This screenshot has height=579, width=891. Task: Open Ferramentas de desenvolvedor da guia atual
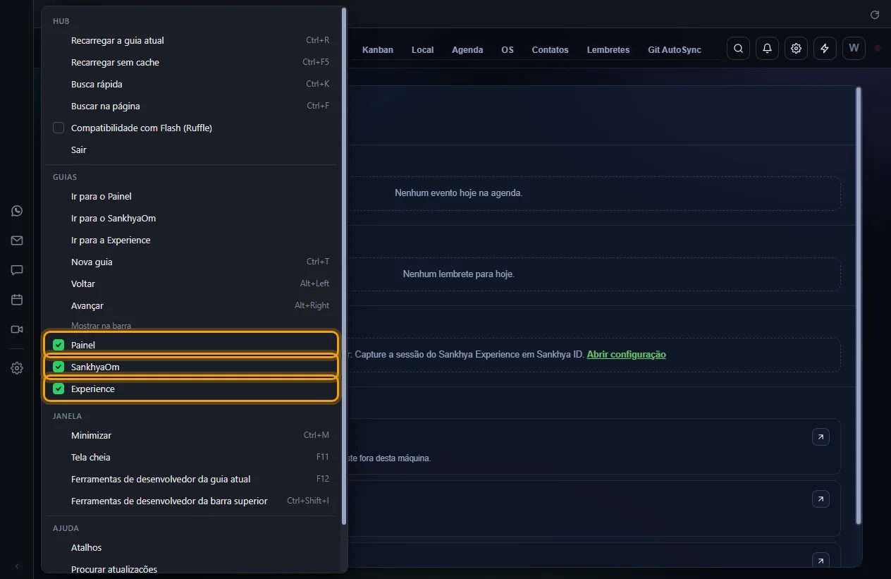(x=191, y=479)
